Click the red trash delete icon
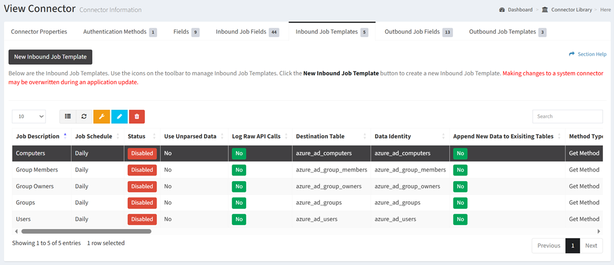Screen dimensions: 614x265 point(137,116)
